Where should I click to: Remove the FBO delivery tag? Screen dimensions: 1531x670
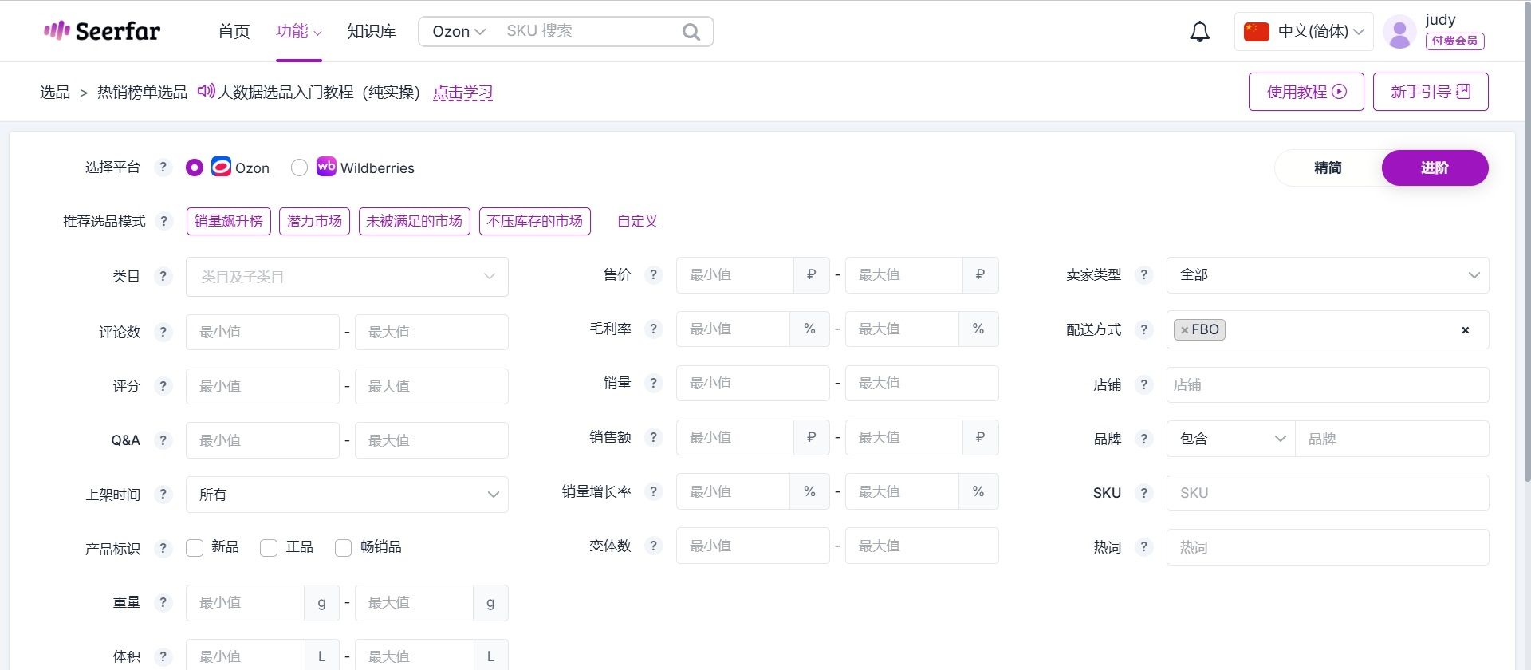tap(1185, 329)
